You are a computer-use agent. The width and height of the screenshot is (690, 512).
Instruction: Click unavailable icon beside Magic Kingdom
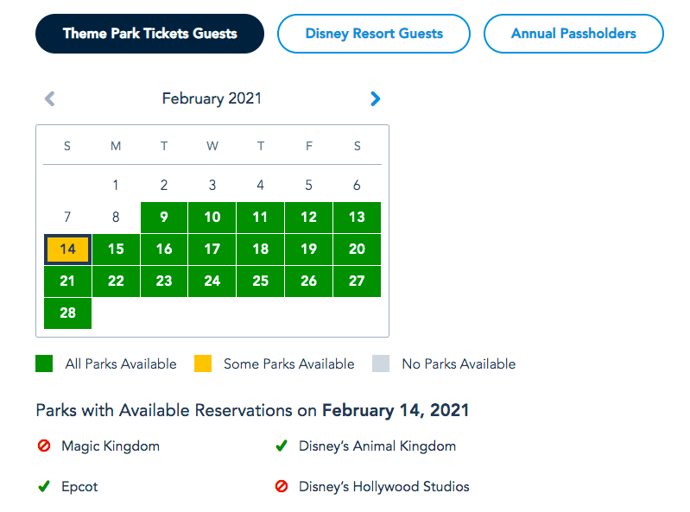coord(44,446)
